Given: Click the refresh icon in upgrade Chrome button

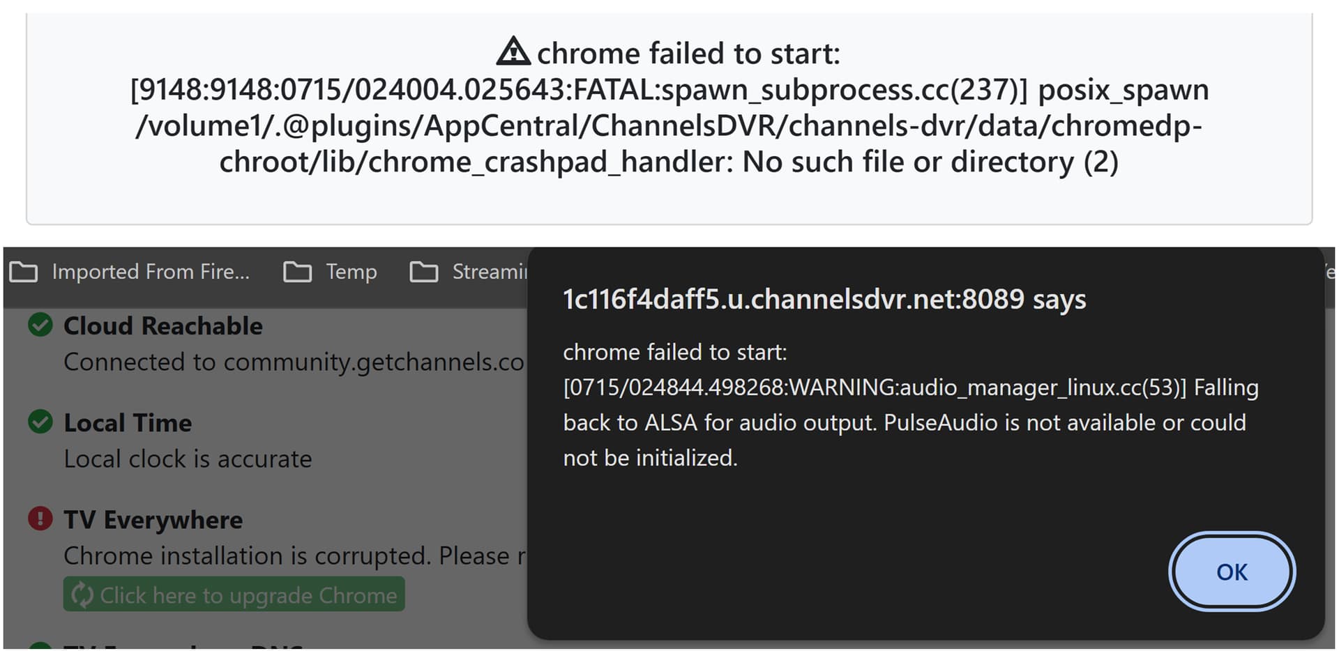Looking at the screenshot, I should [82, 595].
